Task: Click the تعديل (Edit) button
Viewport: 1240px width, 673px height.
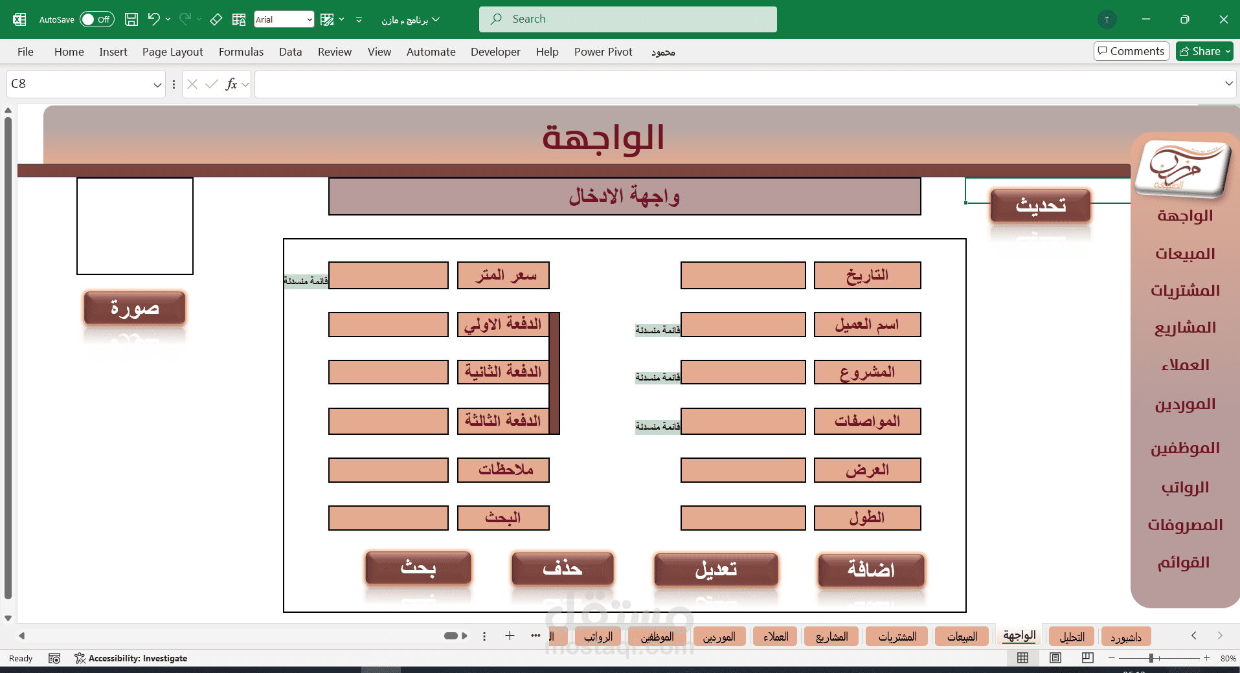Action: pyautogui.click(x=716, y=569)
